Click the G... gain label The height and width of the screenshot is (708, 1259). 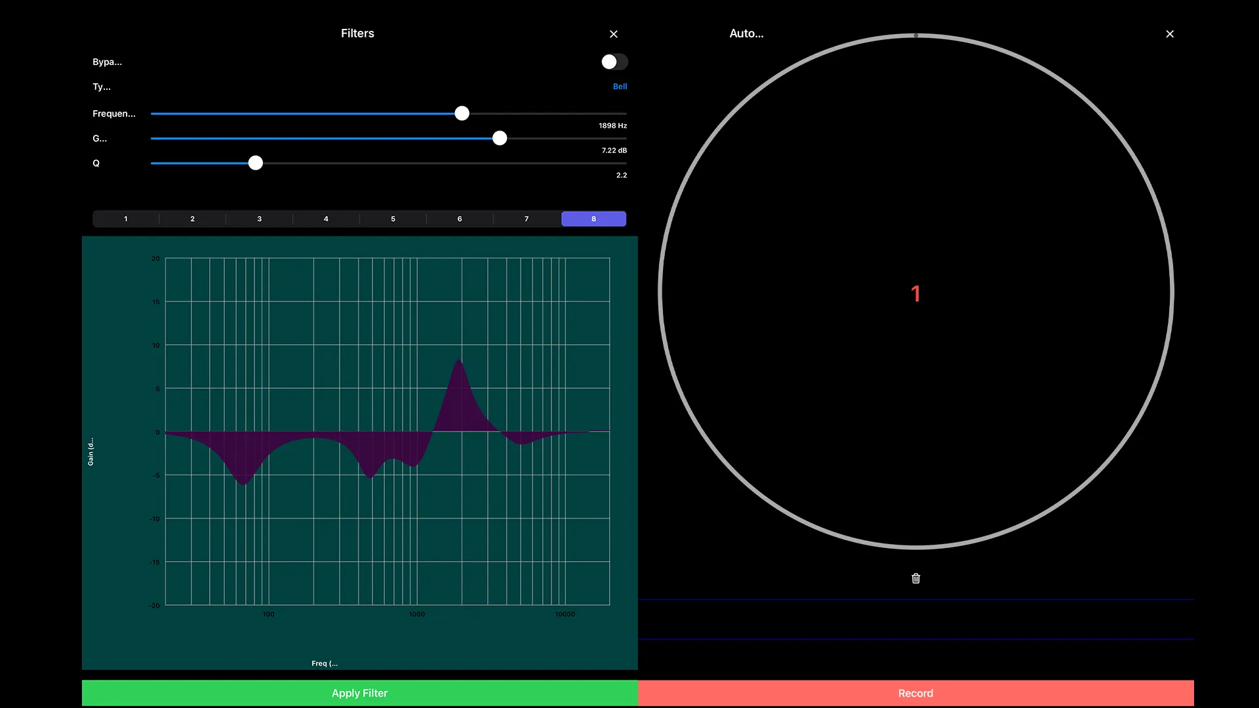click(100, 138)
